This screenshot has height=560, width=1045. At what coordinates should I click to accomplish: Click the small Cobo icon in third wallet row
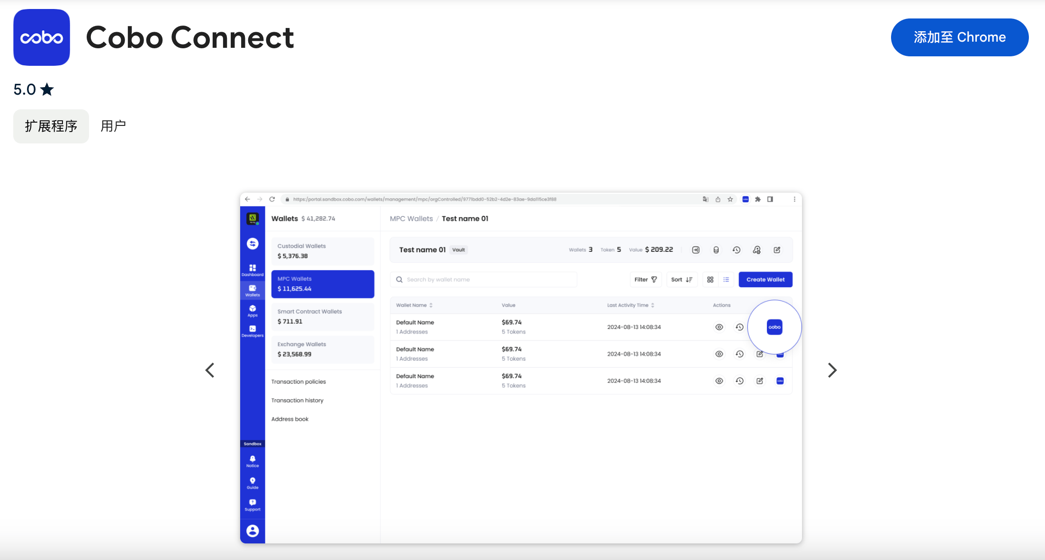[x=780, y=381]
